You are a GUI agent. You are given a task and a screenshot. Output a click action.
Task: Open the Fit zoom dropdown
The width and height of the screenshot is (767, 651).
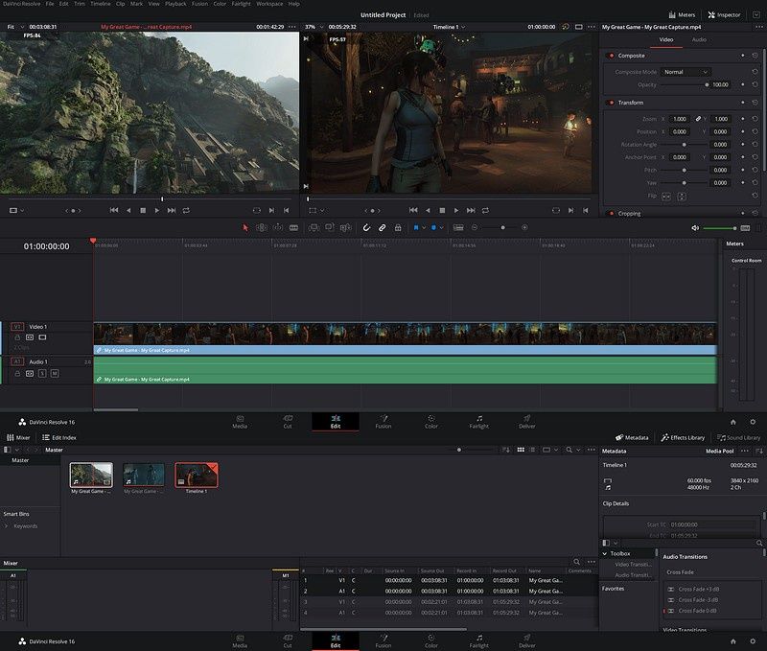click(15, 27)
